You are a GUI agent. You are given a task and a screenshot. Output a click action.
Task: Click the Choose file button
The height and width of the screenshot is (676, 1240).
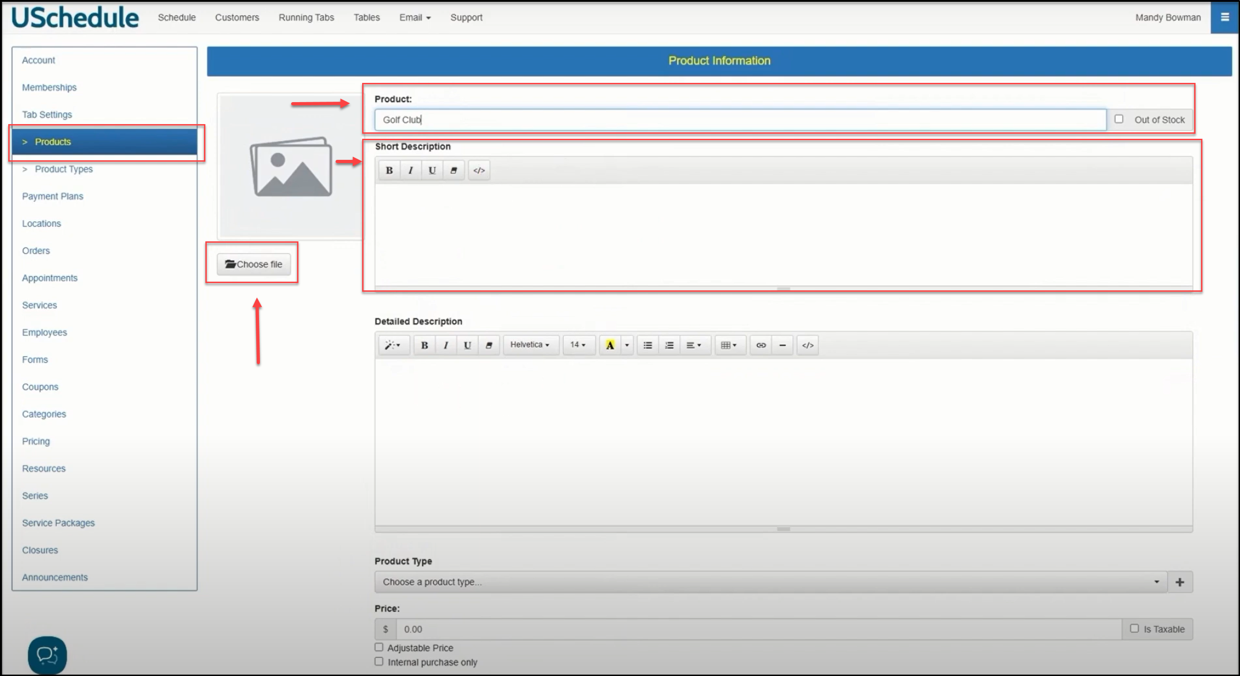pos(254,264)
